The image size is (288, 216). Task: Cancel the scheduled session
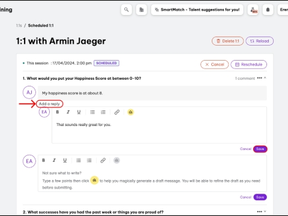pyautogui.click(x=215, y=64)
